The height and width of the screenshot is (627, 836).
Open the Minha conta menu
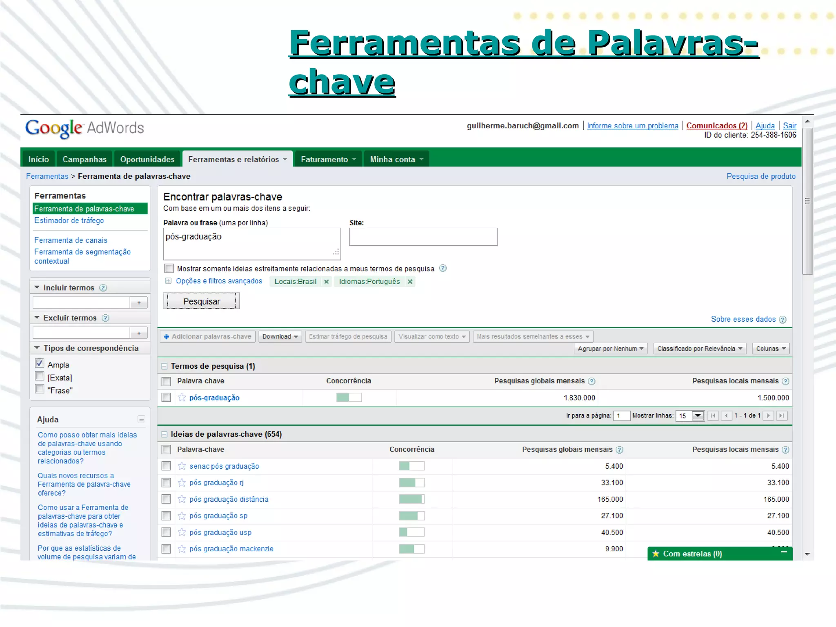[x=396, y=159]
